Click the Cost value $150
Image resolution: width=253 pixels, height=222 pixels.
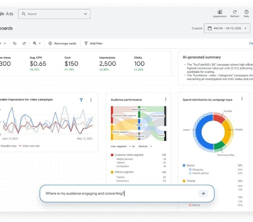pyautogui.click(x=71, y=64)
